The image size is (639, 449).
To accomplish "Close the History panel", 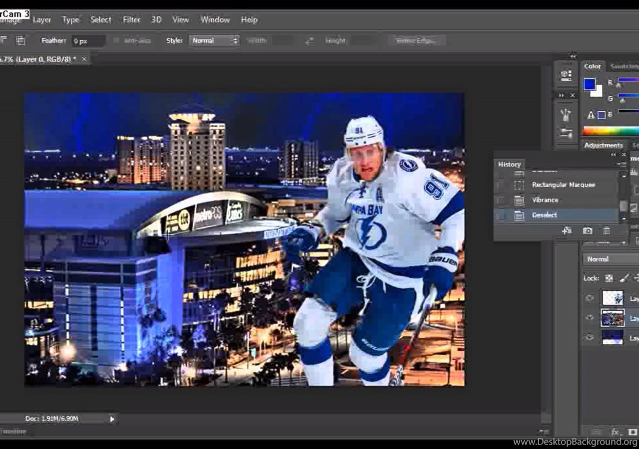I will point(624,155).
